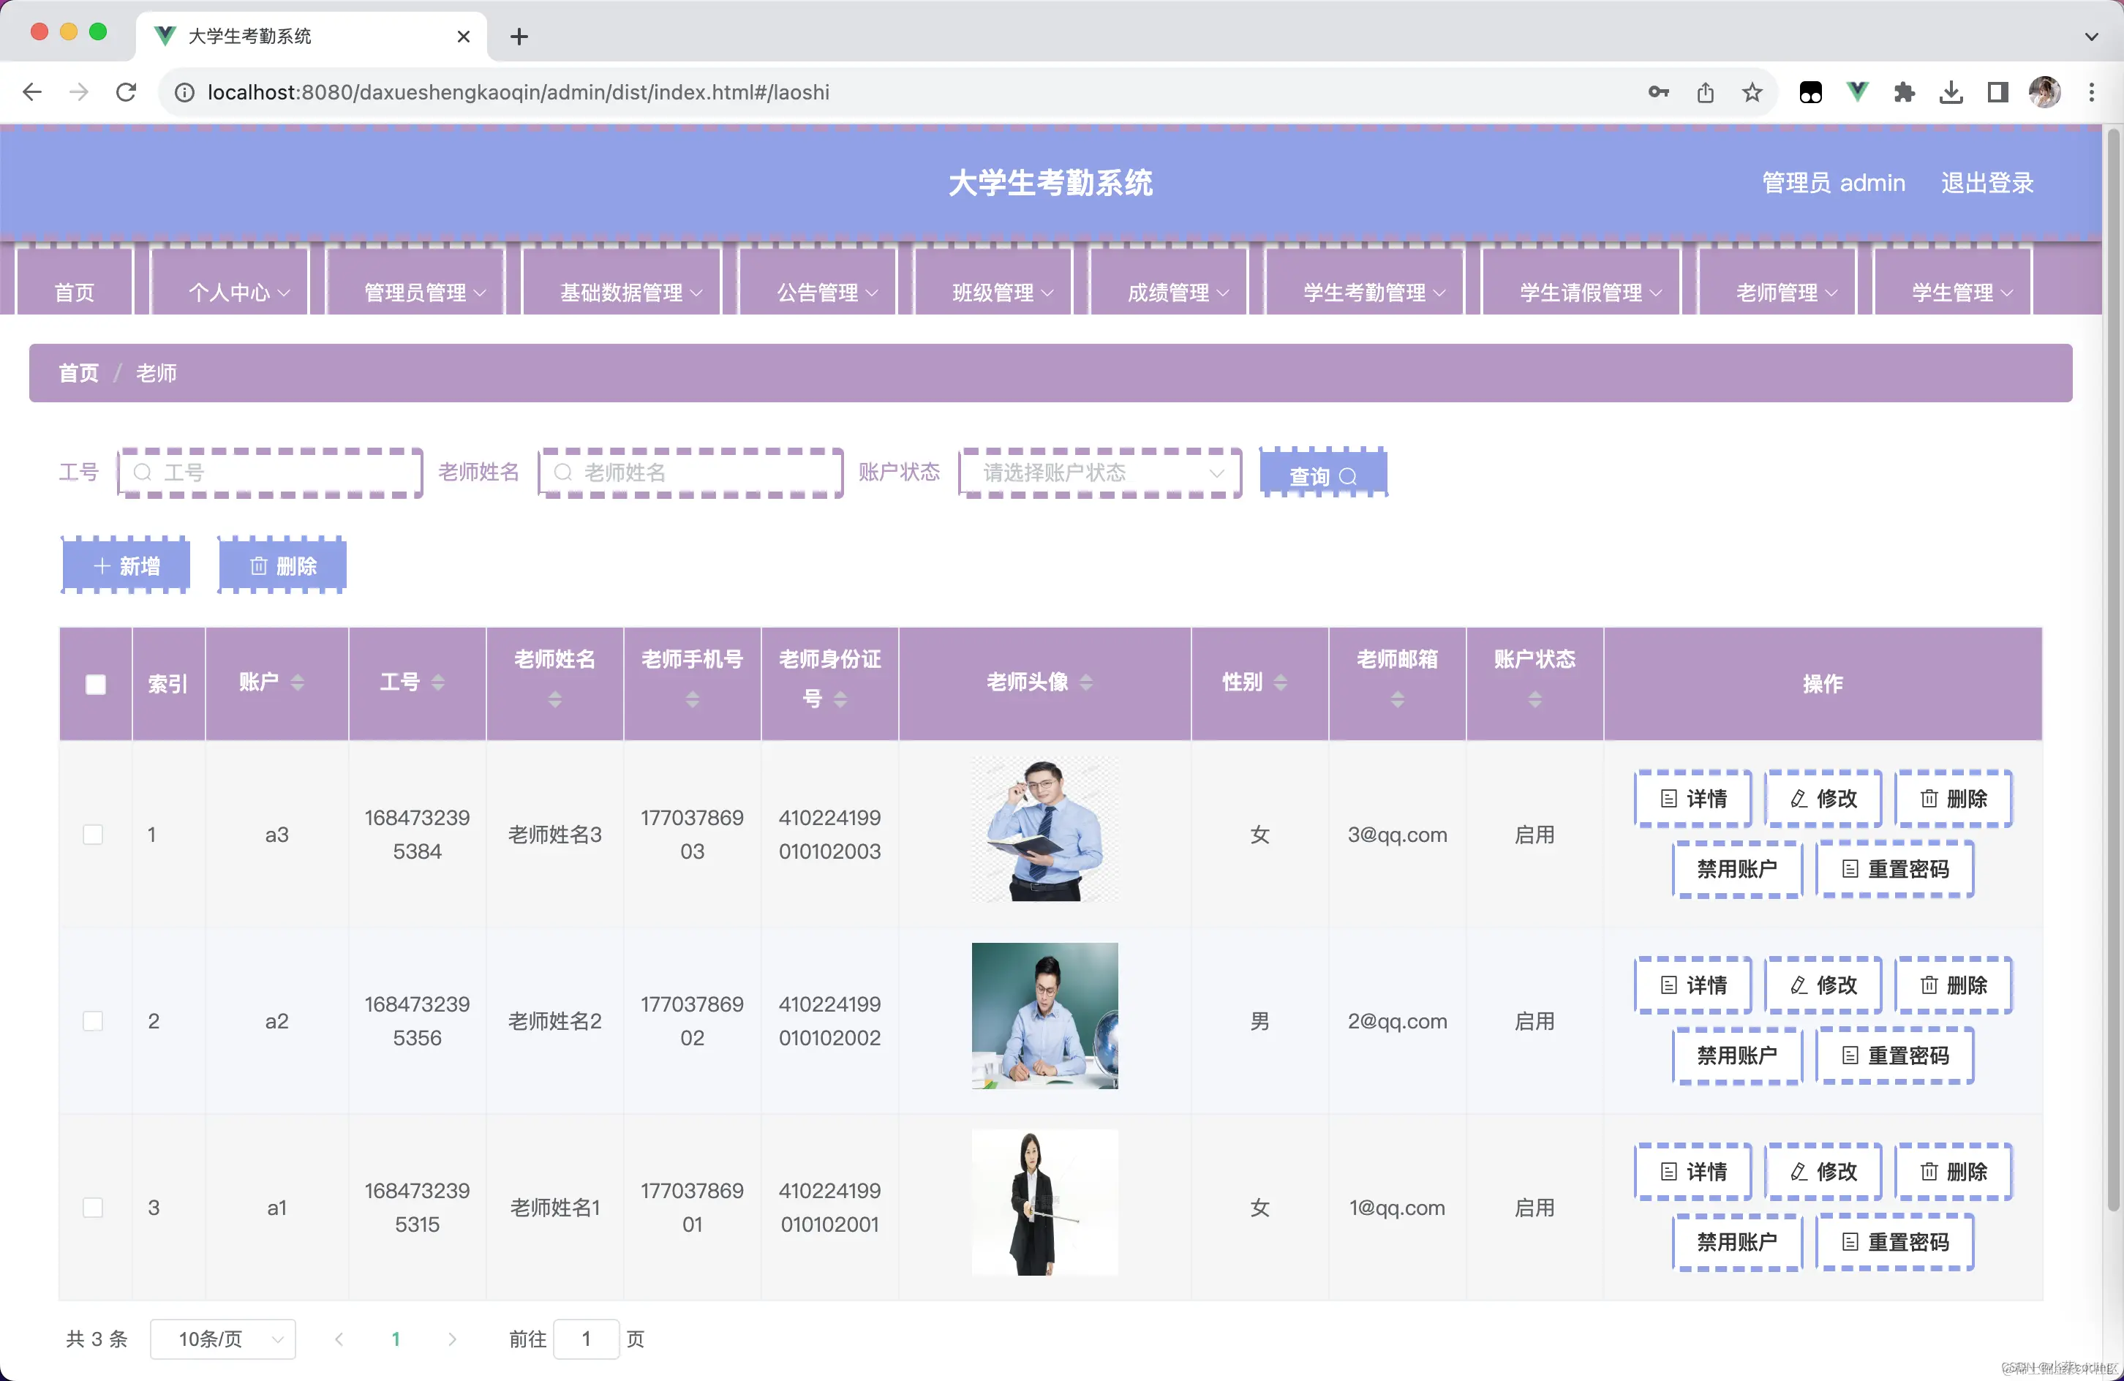
Task: Click 重置密码 for teacher 老师姓名1
Action: pyautogui.click(x=1896, y=1242)
